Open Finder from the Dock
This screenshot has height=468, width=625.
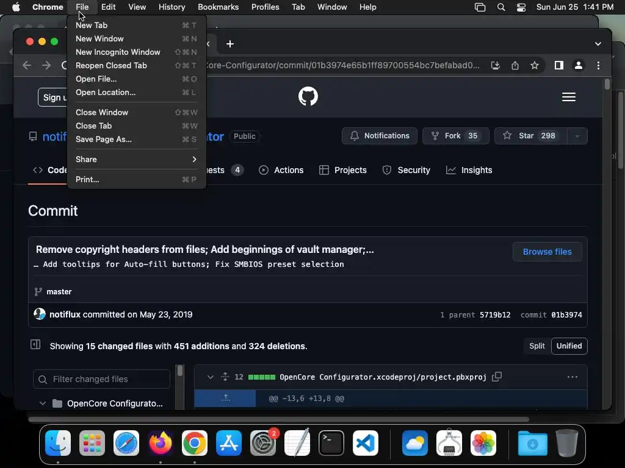click(x=58, y=443)
